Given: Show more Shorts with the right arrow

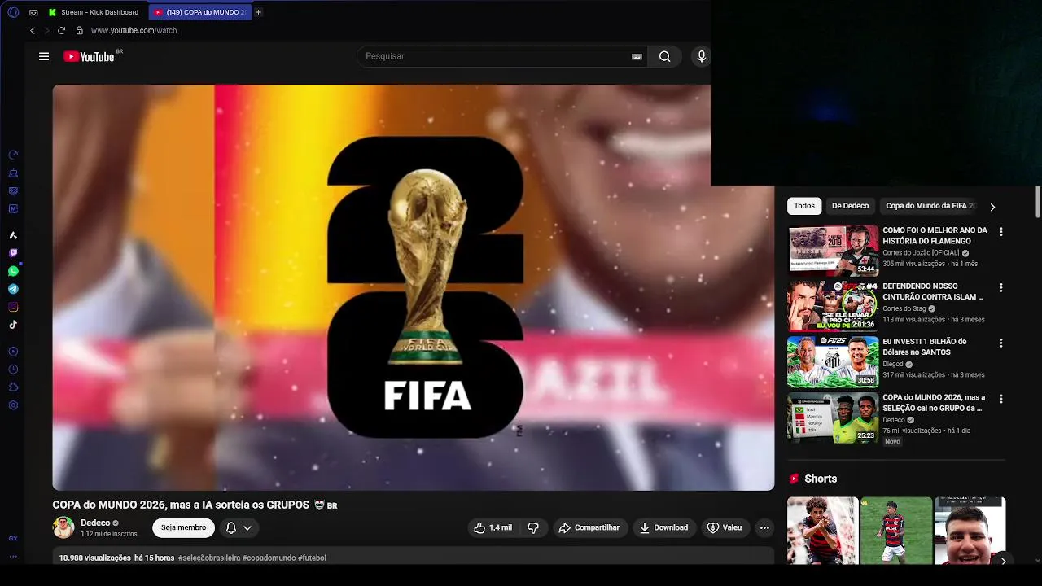Looking at the screenshot, I should [1003, 561].
